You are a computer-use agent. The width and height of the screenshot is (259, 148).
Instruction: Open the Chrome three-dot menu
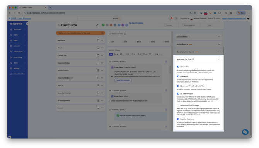pyautogui.click(x=249, y=13)
